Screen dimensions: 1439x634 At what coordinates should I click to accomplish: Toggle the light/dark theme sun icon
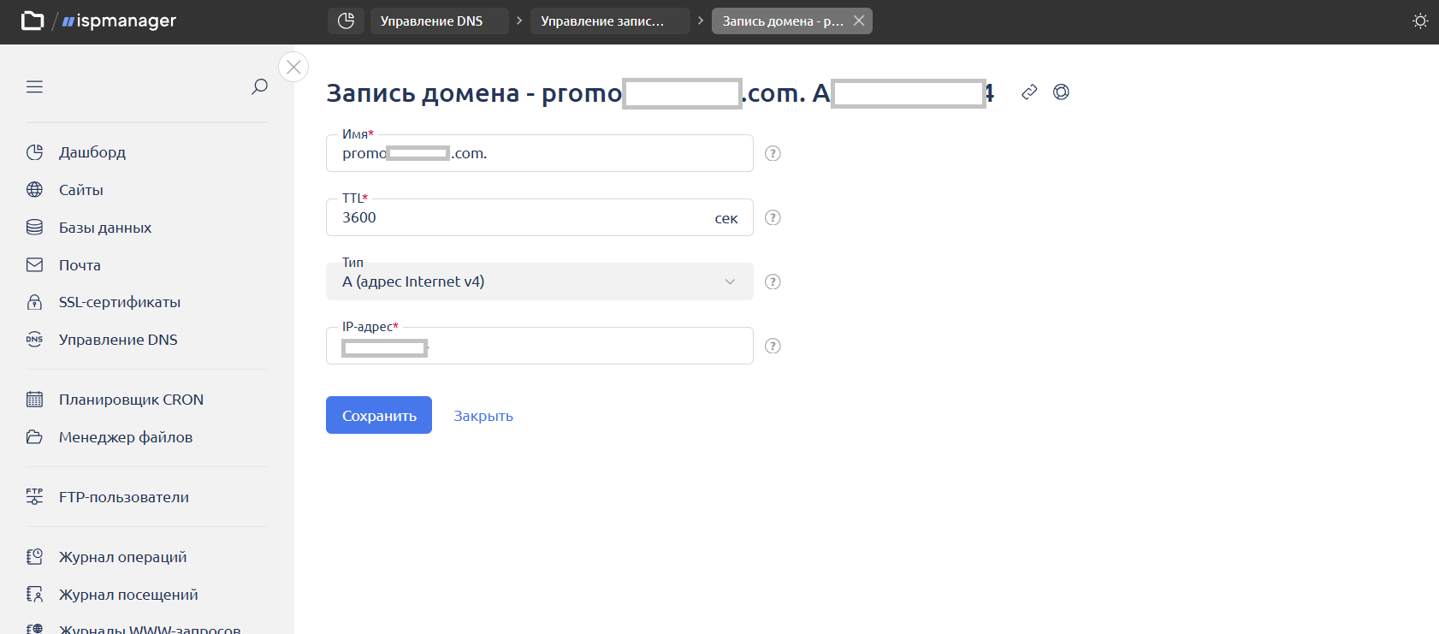coord(1420,21)
